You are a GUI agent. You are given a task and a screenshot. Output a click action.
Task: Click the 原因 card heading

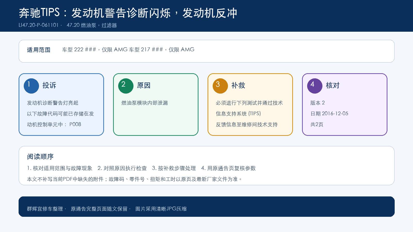click(144, 85)
